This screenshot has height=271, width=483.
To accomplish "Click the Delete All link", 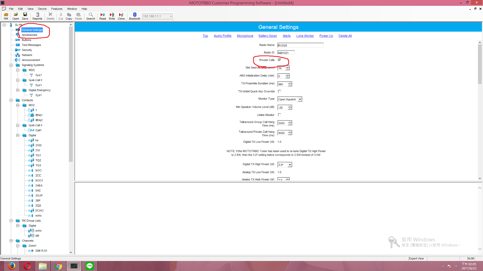I will point(345,36).
